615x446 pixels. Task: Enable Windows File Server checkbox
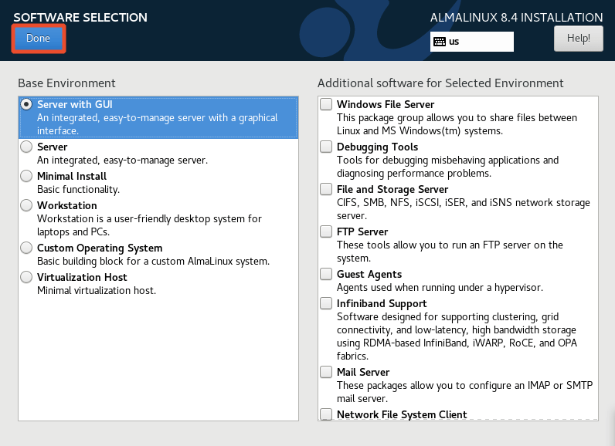click(x=327, y=104)
